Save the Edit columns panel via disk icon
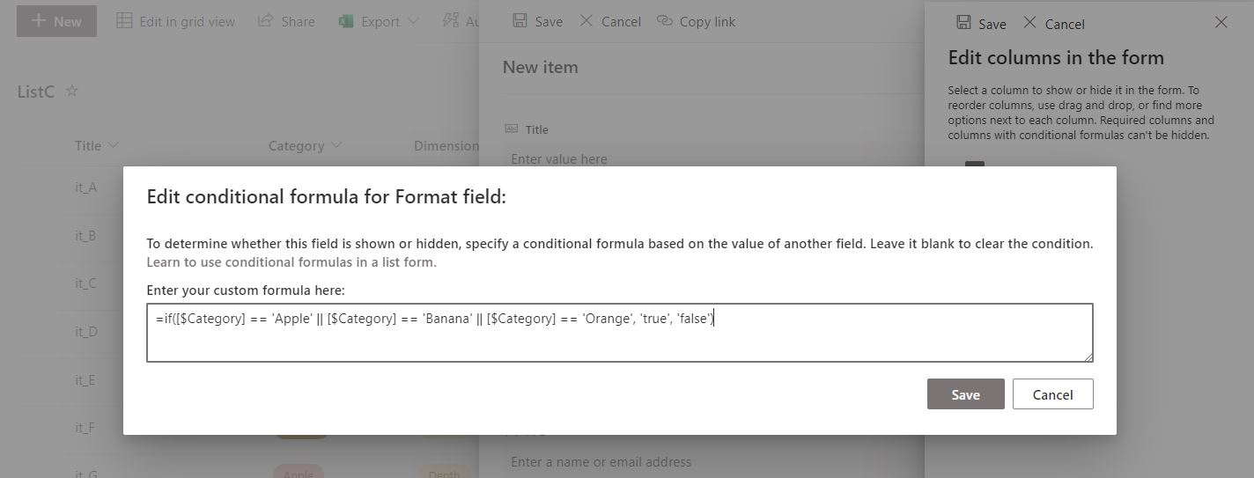This screenshot has height=478, width=1254. point(963,23)
